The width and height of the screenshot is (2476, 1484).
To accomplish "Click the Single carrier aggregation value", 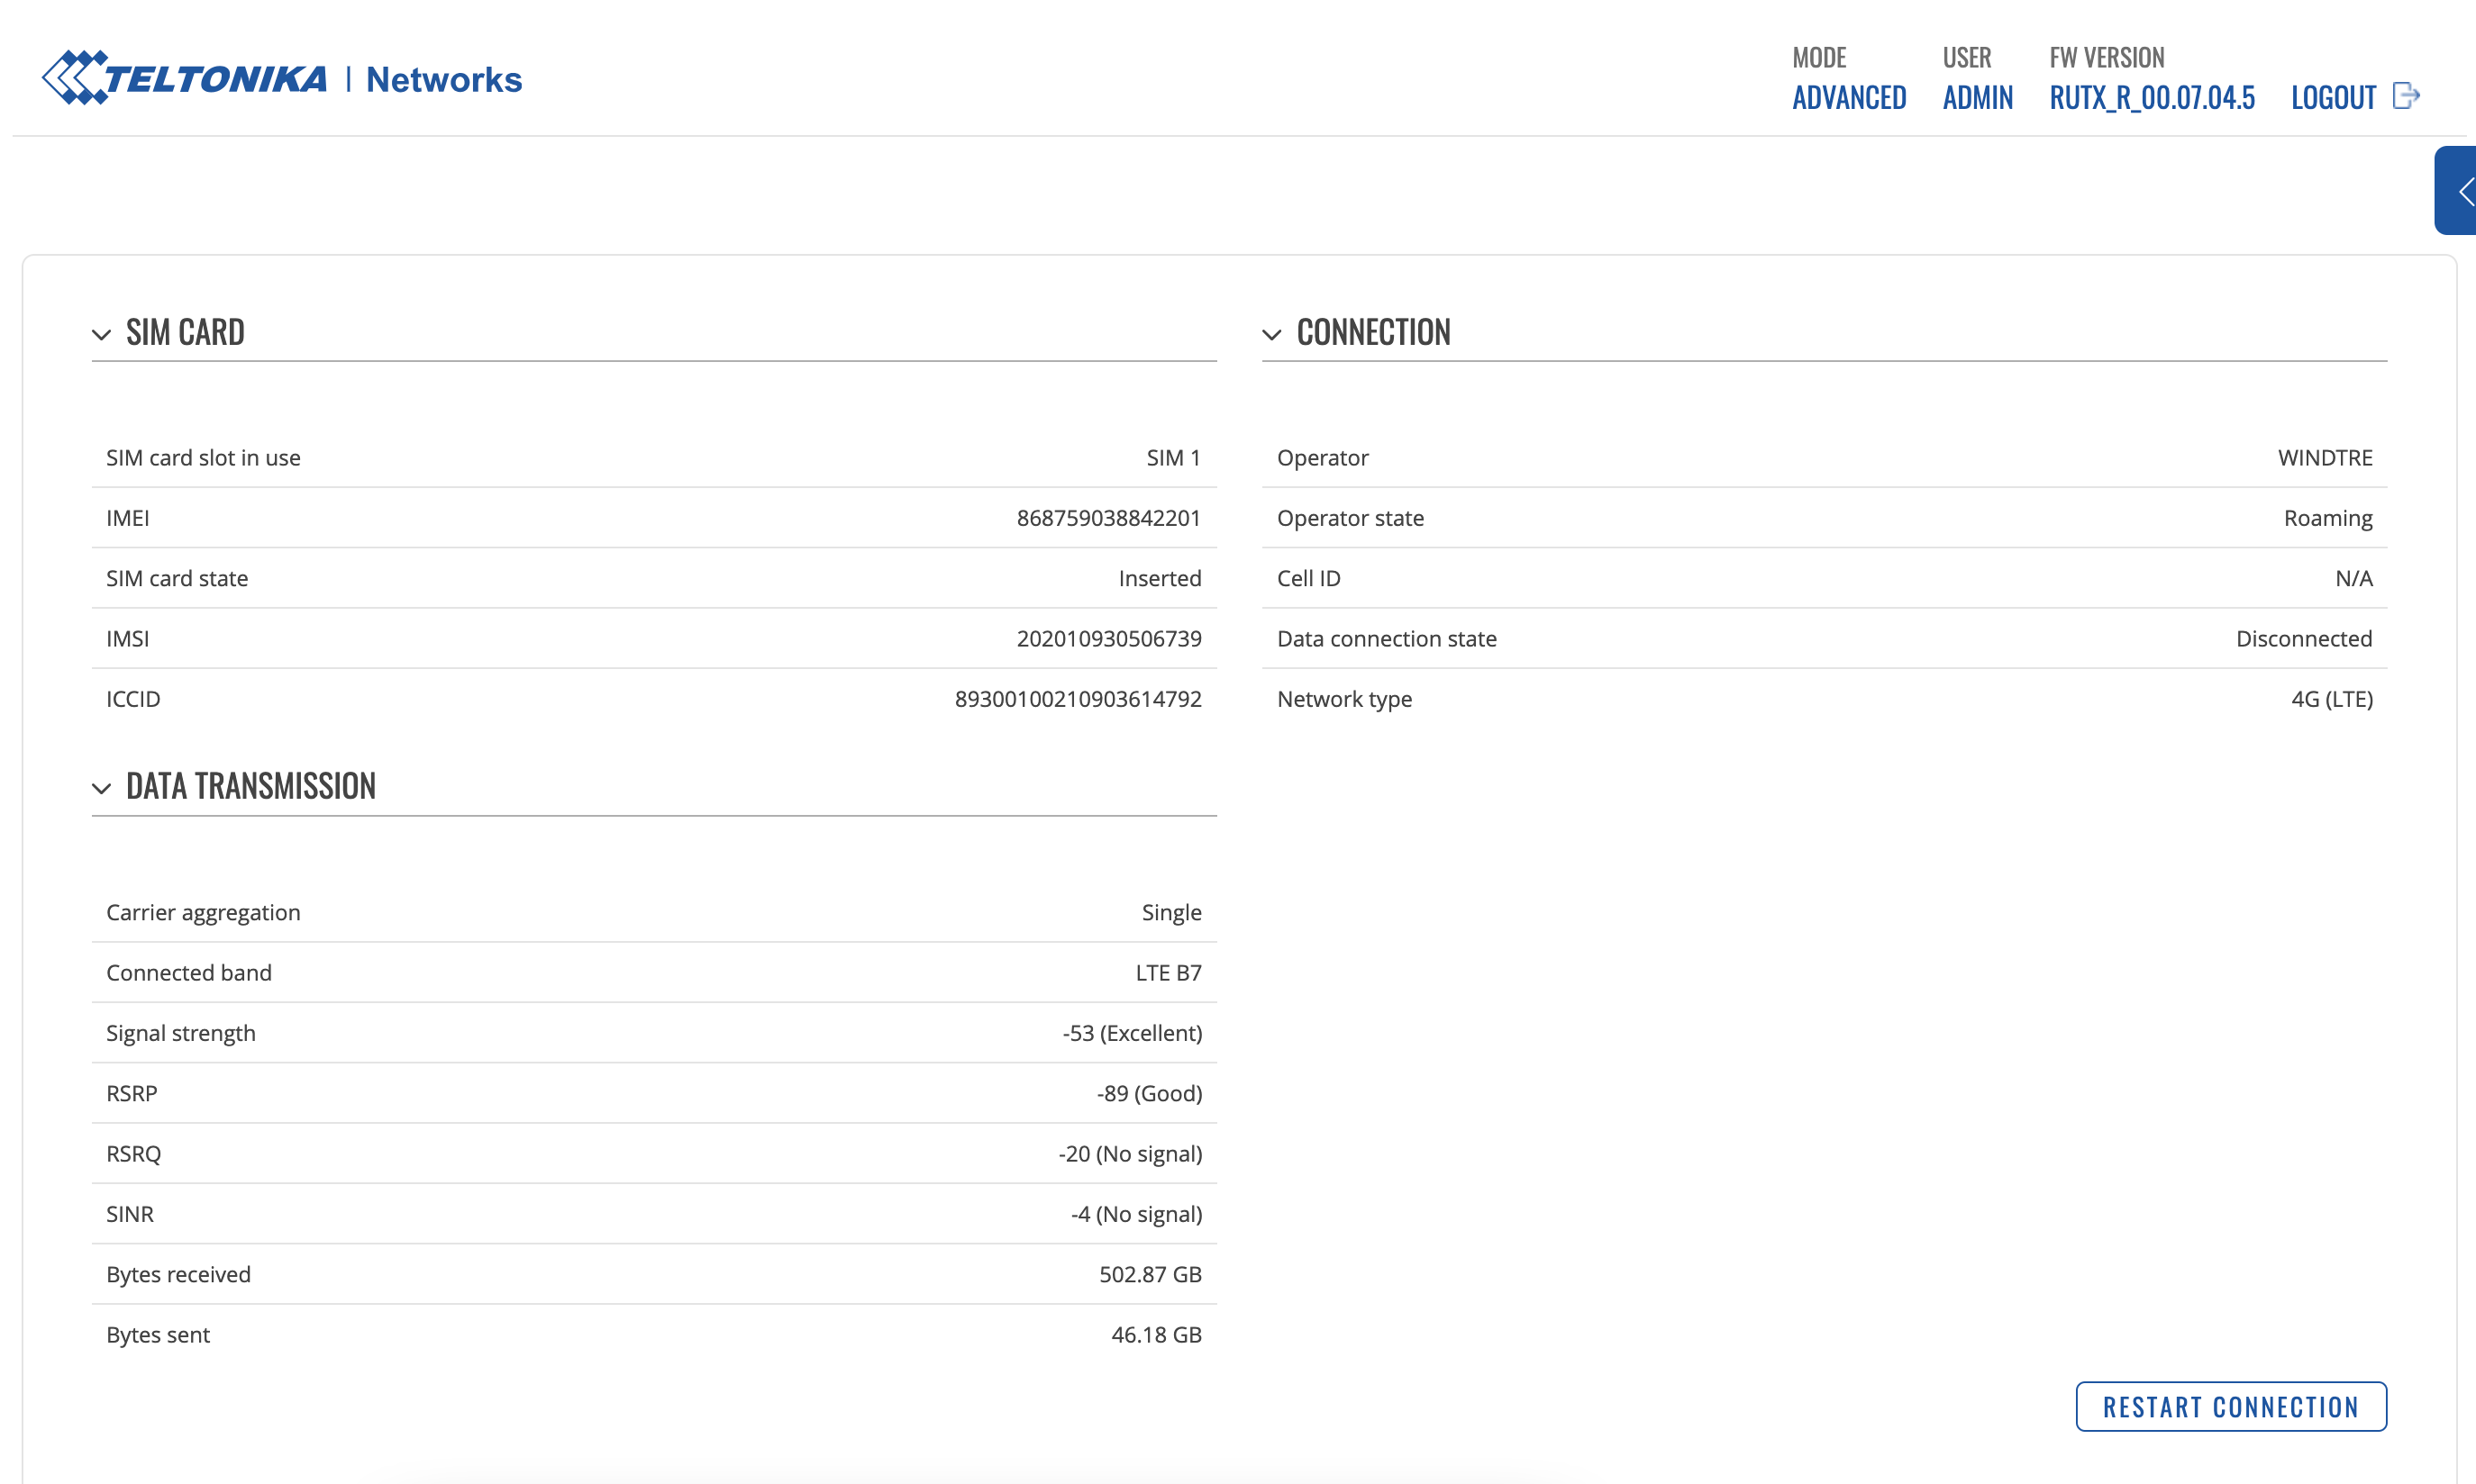I will pyautogui.click(x=1171, y=912).
